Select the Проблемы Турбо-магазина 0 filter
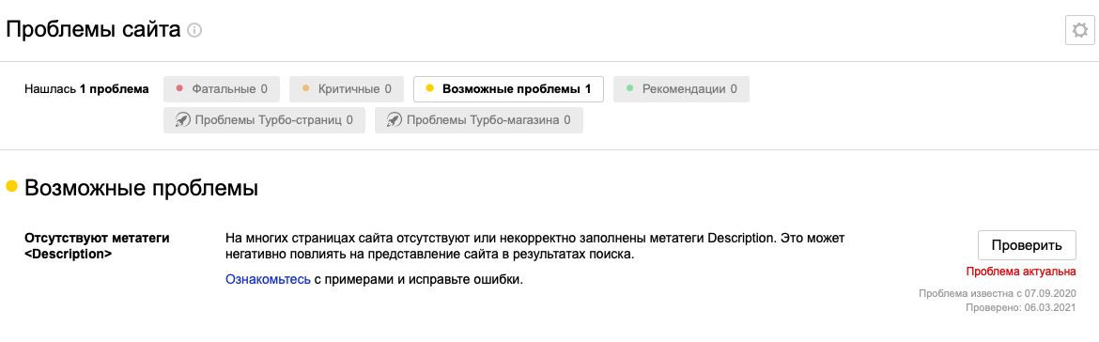1099x342 pixels. [x=479, y=120]
